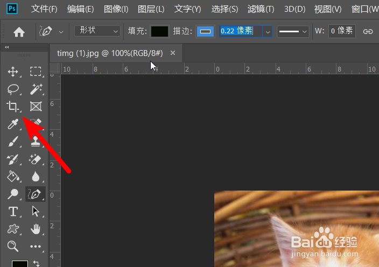This screenshot has height=267, width=379.
Task: Select the Brush tool
Action: coord(13,142)
